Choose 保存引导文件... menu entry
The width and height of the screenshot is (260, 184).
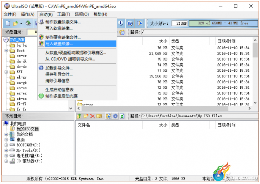[77, 75]
